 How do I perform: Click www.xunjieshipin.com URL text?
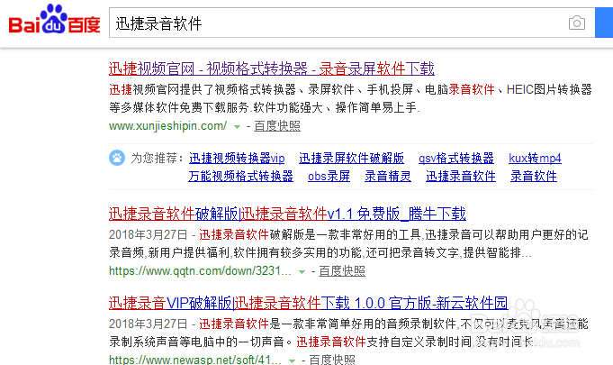click(x=167, y=126)
